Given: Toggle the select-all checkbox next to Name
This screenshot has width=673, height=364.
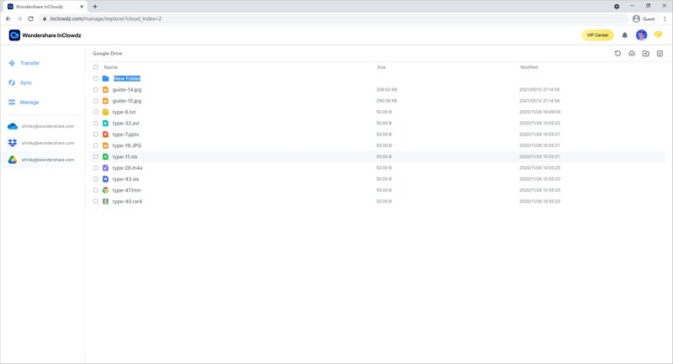Looking at the screenshot, I should [x=96, y=67].
